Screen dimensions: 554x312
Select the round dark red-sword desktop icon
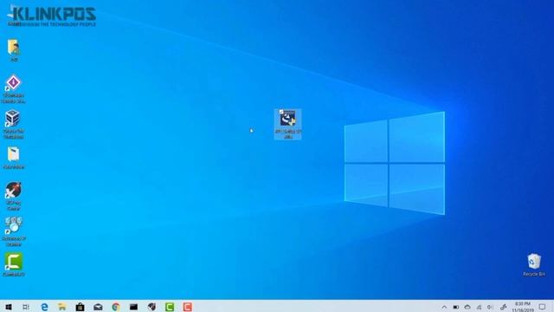(14, 196)
